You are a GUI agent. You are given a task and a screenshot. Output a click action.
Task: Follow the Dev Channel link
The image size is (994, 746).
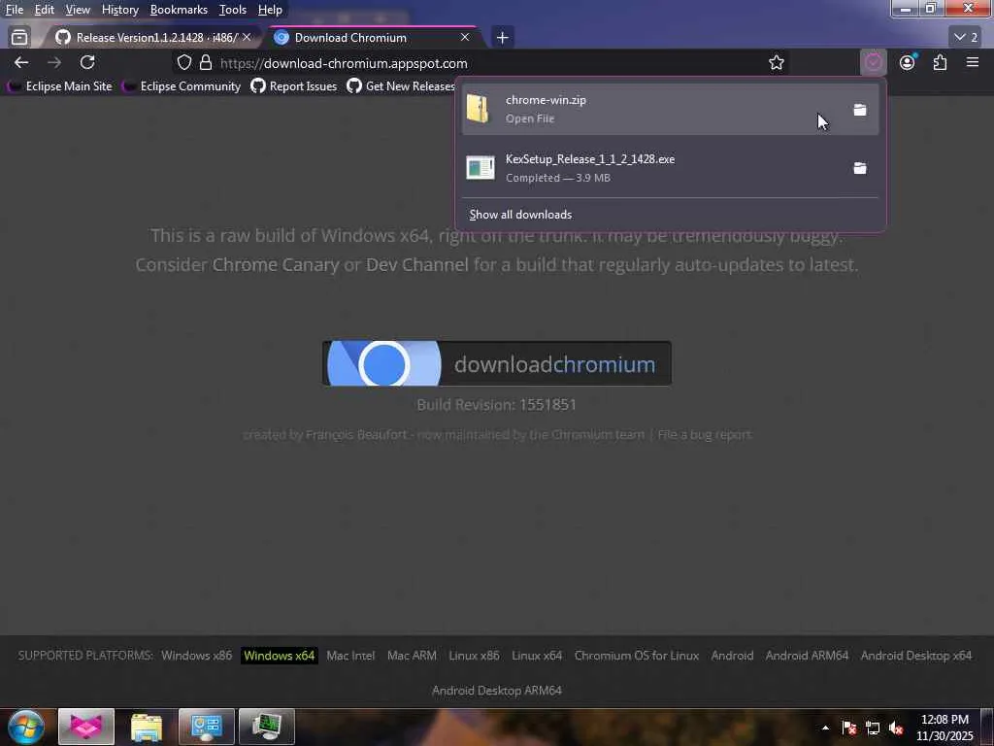(417, 264)
